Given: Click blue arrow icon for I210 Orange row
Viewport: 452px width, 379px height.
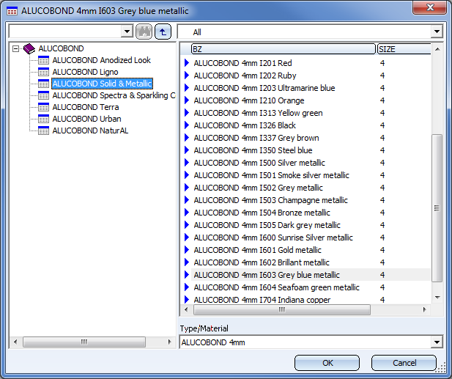Looking at the screenshot, I should click(x=187, y=100).
